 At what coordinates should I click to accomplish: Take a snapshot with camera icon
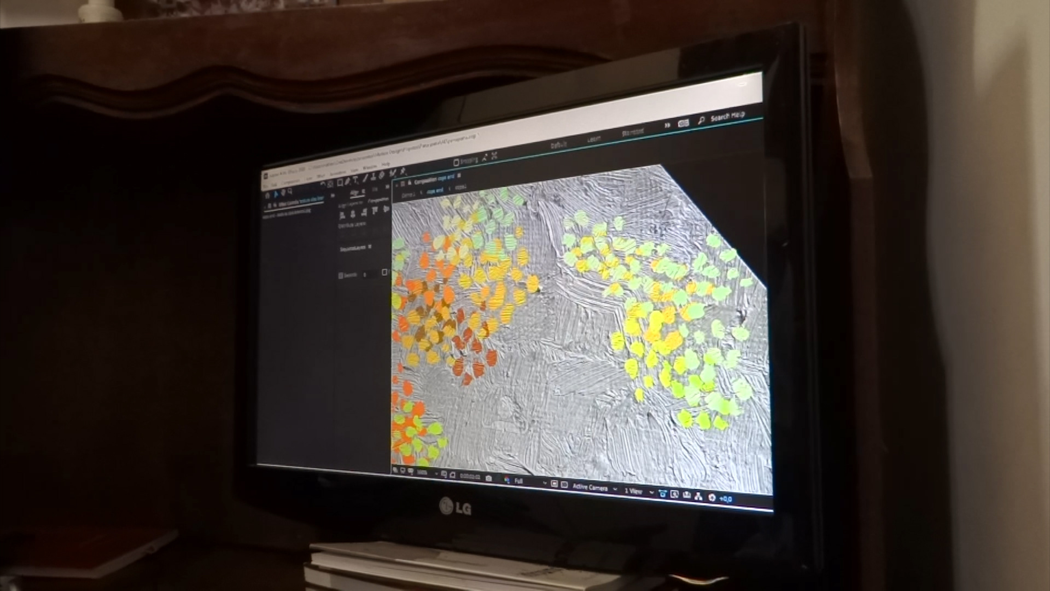[x=488, y=478]
